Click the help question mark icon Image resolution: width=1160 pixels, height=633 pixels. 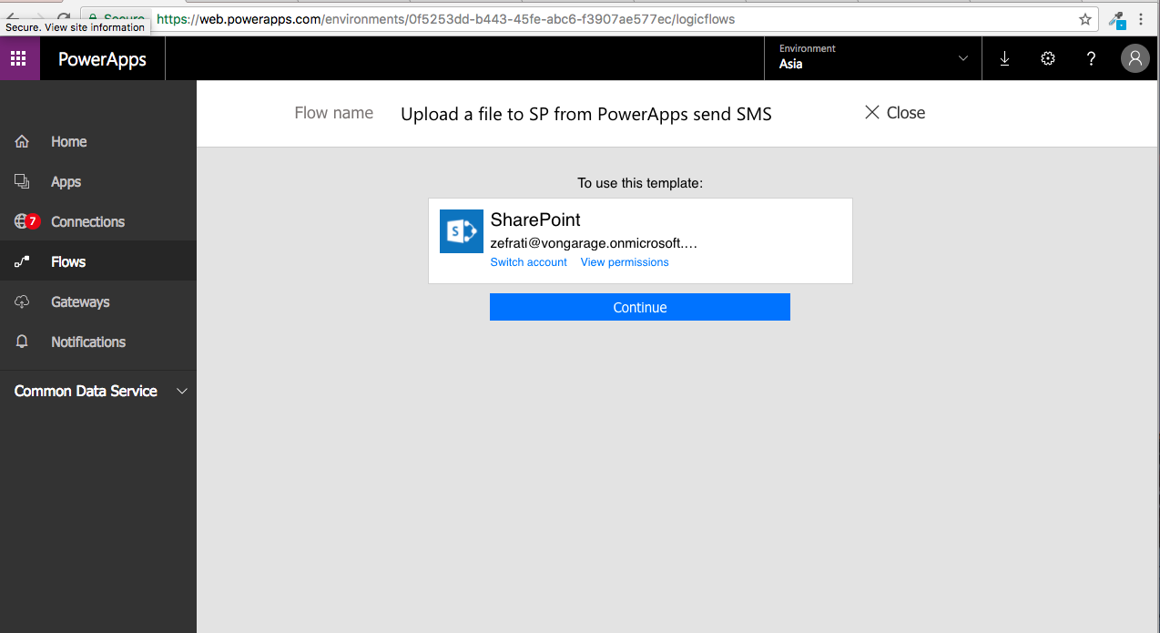(1091, 59)
